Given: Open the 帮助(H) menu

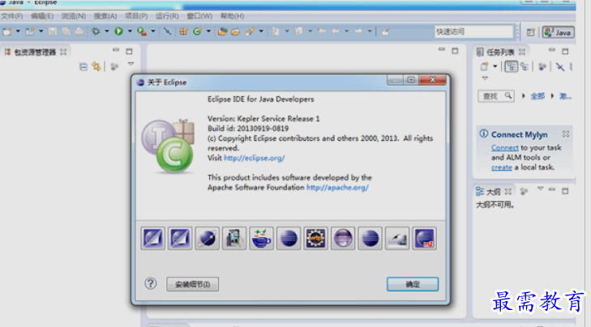Looking at the screenshot, I should pyautogui.click(x=232, y=16).
